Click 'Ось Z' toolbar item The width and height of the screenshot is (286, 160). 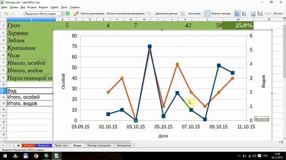(x=268, y=13)
